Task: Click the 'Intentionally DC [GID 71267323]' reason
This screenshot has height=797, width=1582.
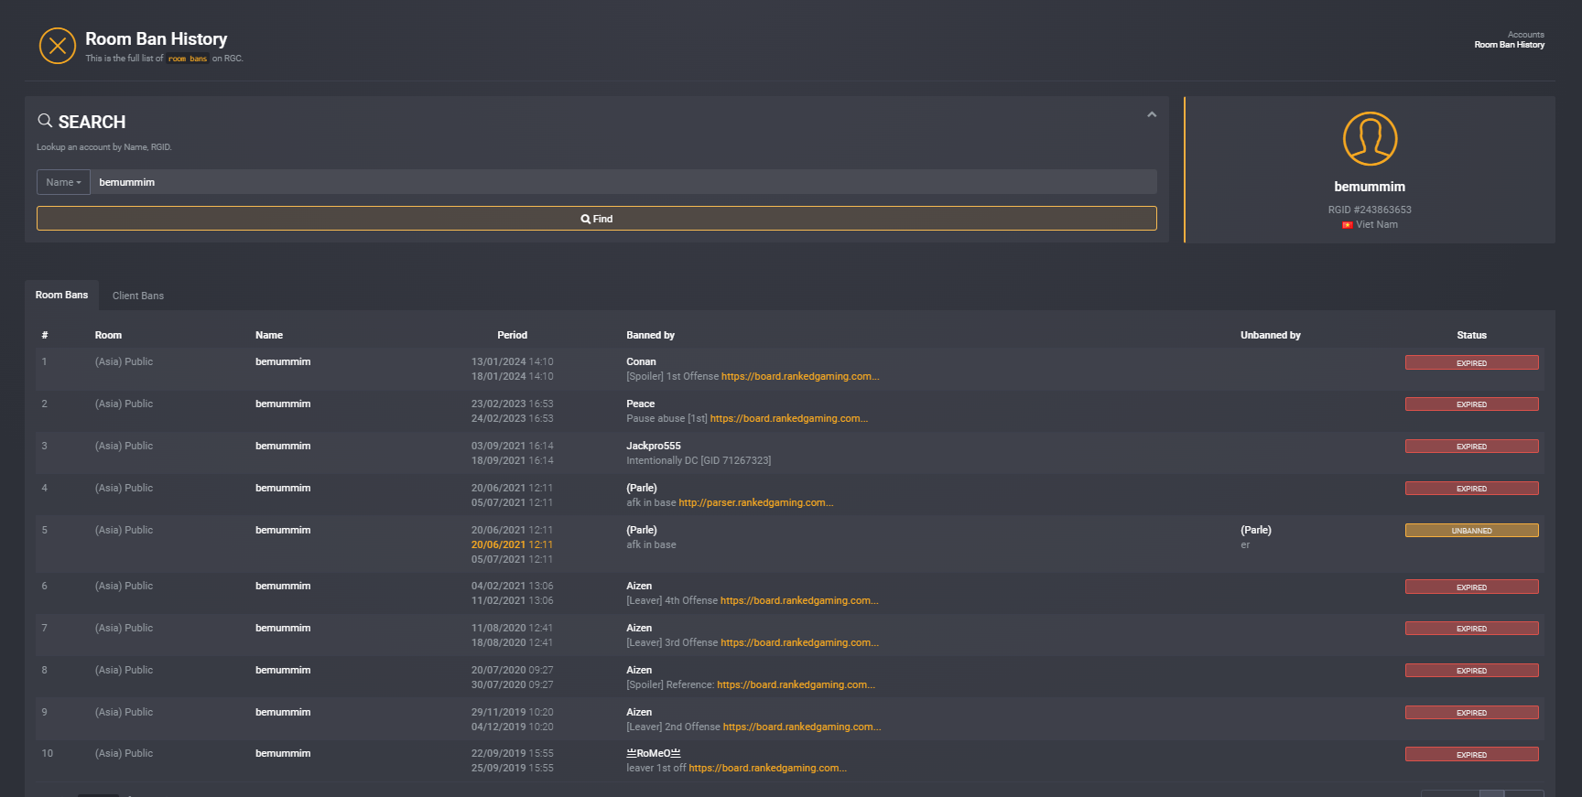Action: point(699,461)
